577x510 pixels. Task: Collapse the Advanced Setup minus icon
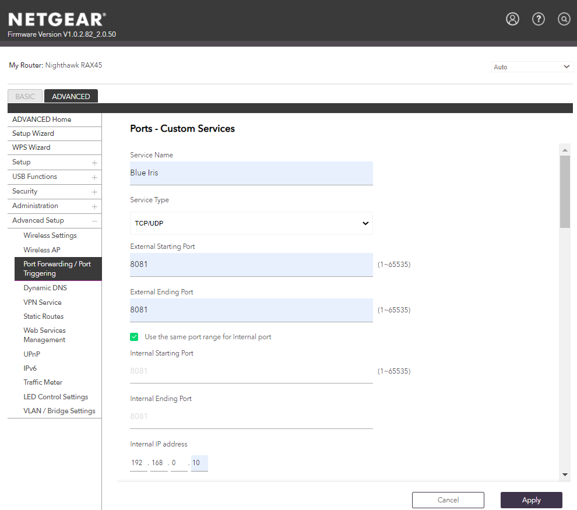click(x=94, y=221)
